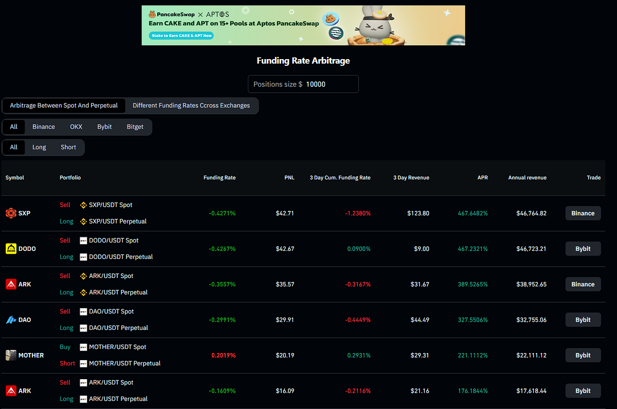Click the $16.09 PNL value
This screenshot has width=617, height=409.
[285, 391]
